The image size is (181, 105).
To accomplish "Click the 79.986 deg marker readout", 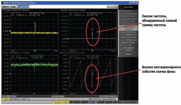I will coord(92,58).
